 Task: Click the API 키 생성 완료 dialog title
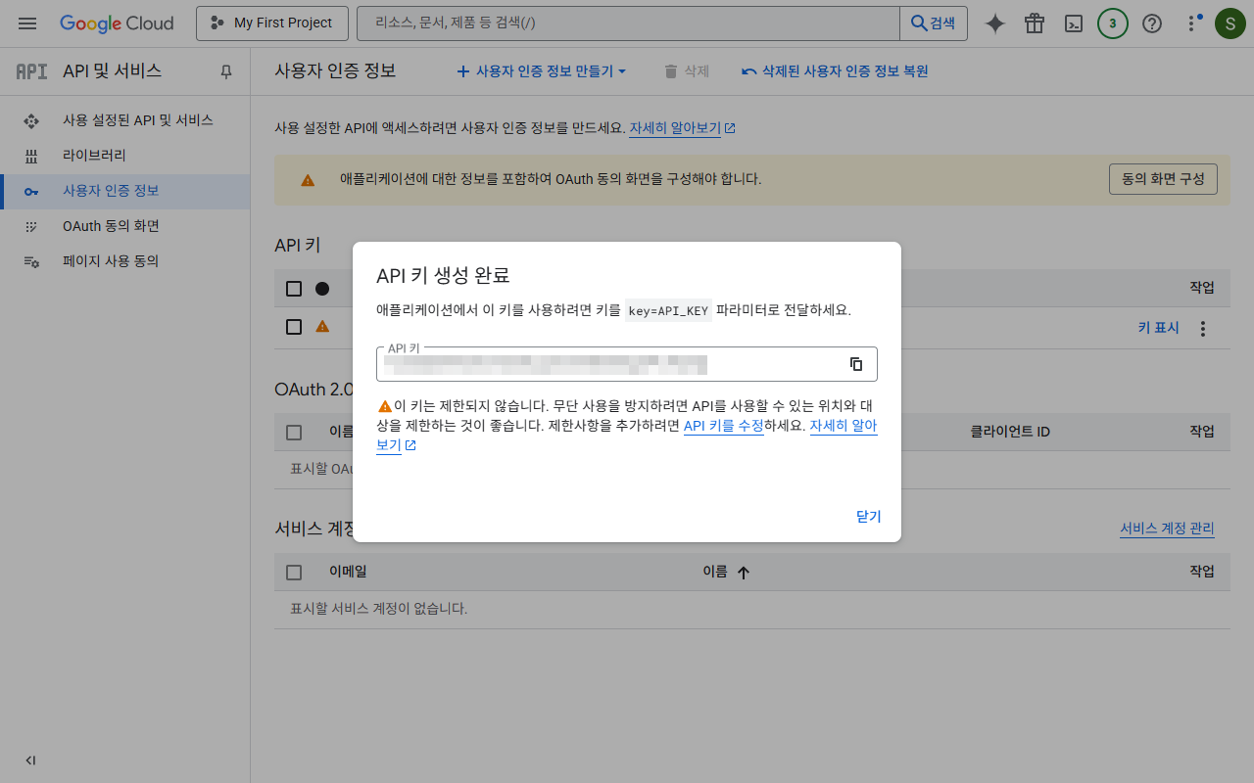click(443, 275)
